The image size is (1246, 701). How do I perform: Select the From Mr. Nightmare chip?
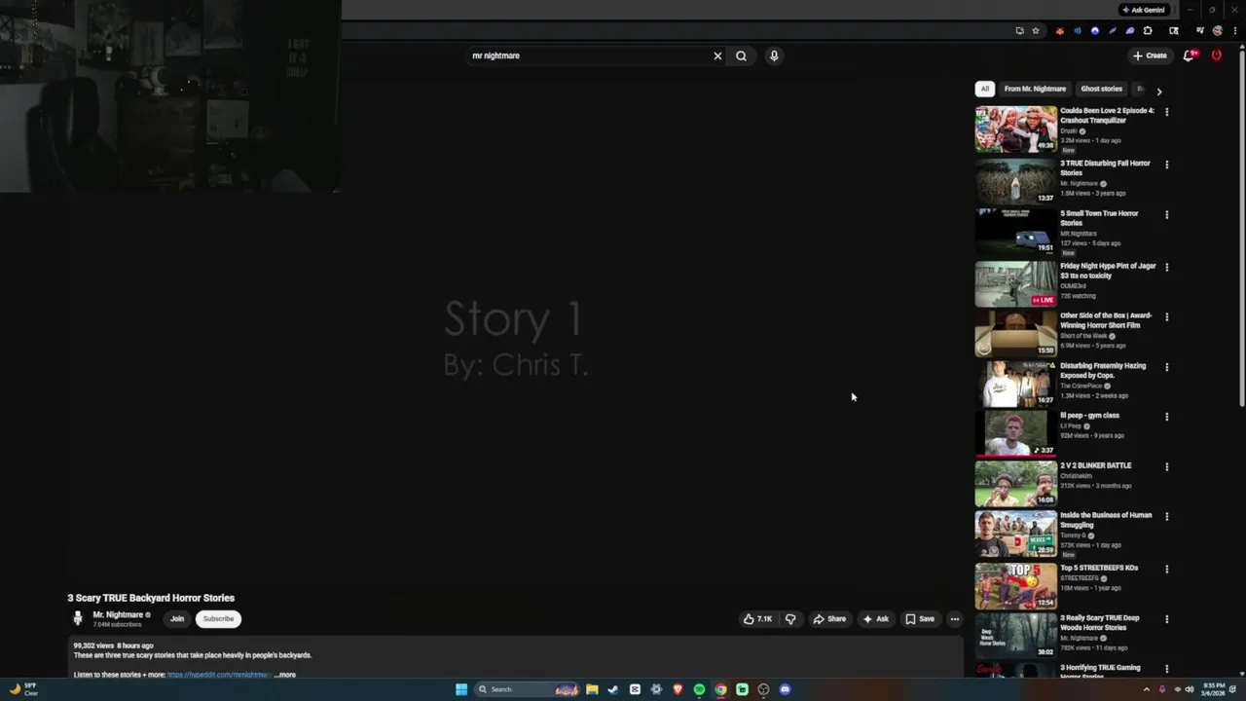(x=1035, y=89)
